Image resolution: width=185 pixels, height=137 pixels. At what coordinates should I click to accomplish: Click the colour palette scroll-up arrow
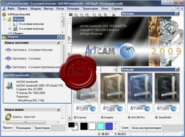(116, 123)
